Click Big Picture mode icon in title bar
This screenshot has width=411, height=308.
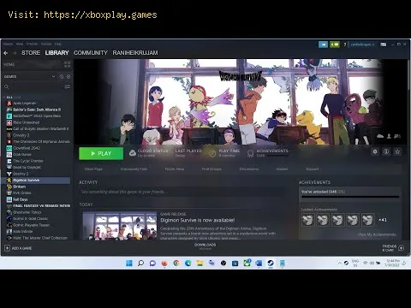(384, 44)
